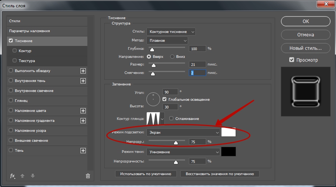Enable the Внутреннее свечение checkbox
This screenshot has height=187, width=336.
pos(11,90)
